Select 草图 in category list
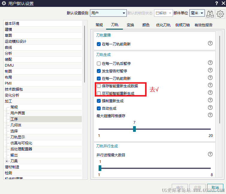 tap(43, 35)
